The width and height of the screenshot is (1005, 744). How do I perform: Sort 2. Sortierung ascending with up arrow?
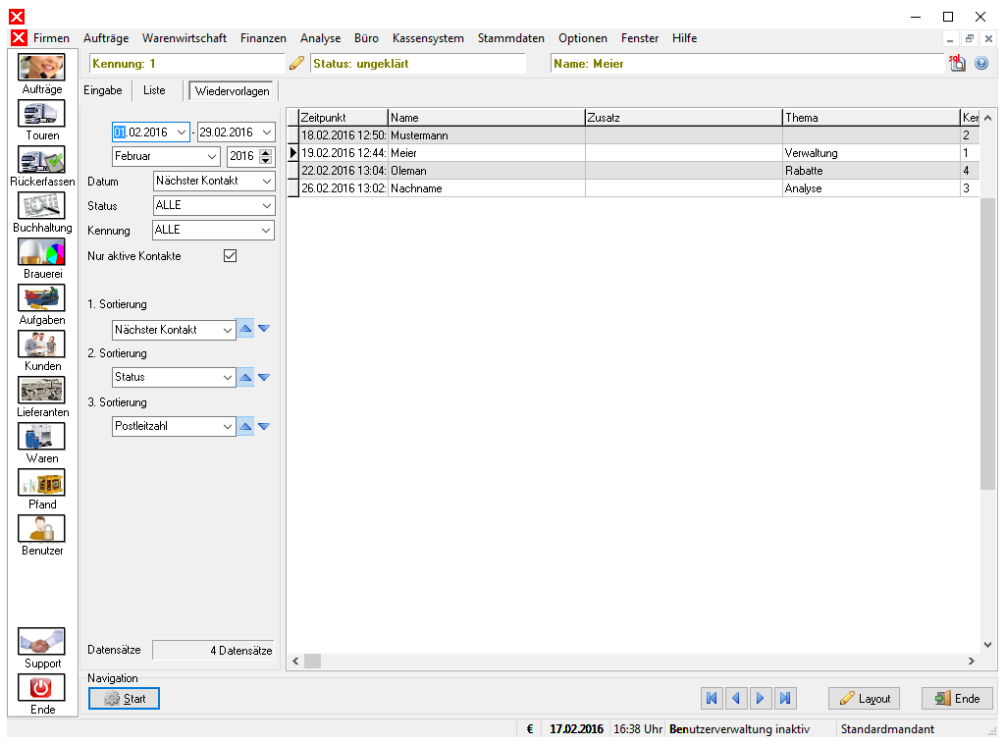245,378
